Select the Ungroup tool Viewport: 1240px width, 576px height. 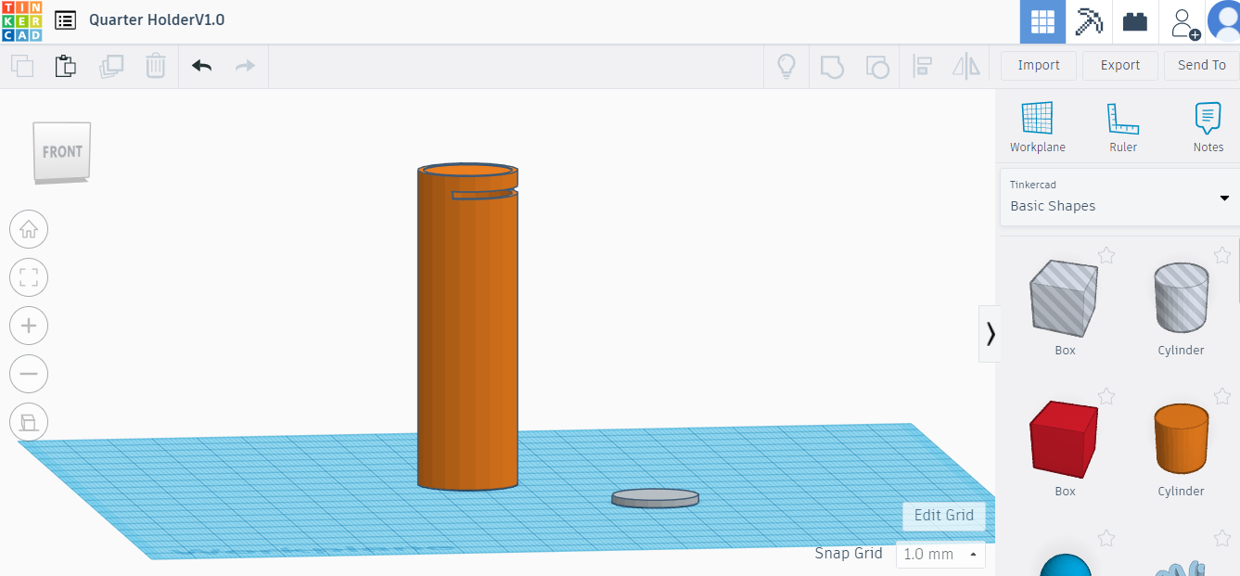(877, 66)
